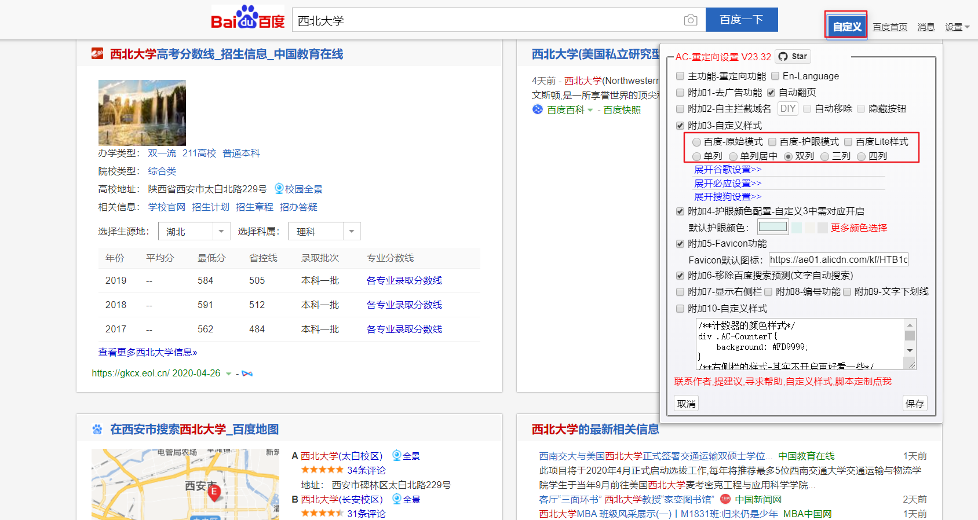The height and width of the screenshot is (520, 978).
Task: Check the 百度Lite样式 checkbox
Action: click(x=848, y=142)
